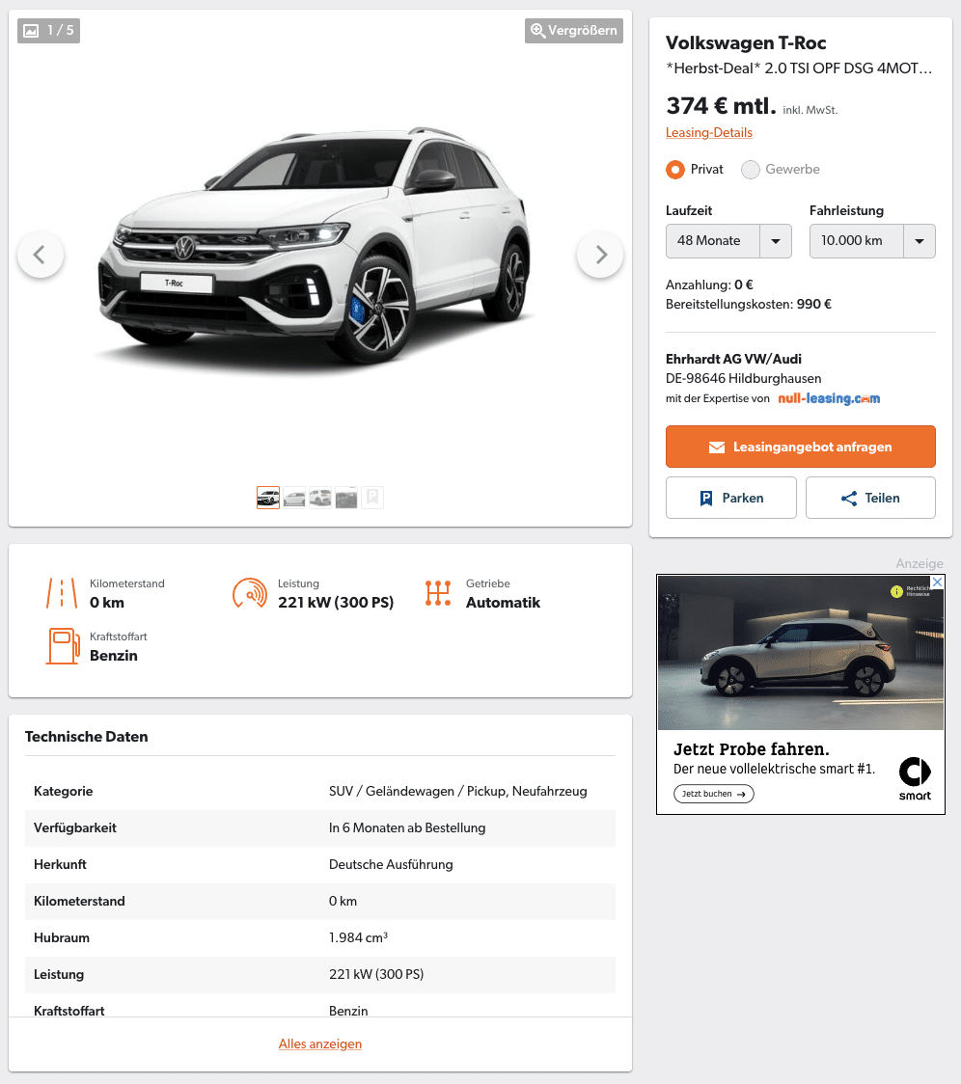Park the offer with Parken button
The image size is (961, 1084).
pyautogui.click(x=730, y=498)
